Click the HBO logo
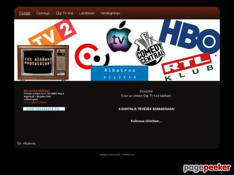The height and width of the screenshot is (175, 234). 190,36
